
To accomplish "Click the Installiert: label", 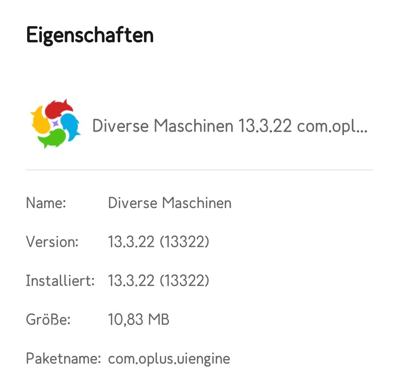I will pyautogui.click(x=60, y=281).
